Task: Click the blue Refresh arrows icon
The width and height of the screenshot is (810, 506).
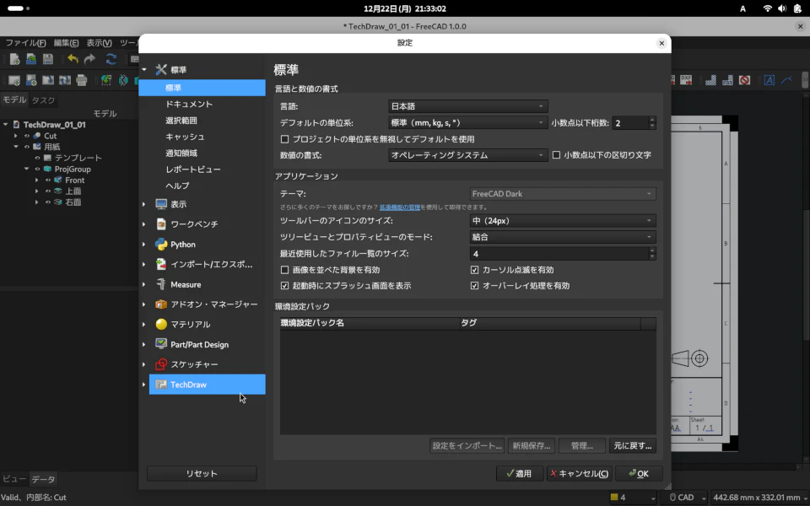Action: 111,59
